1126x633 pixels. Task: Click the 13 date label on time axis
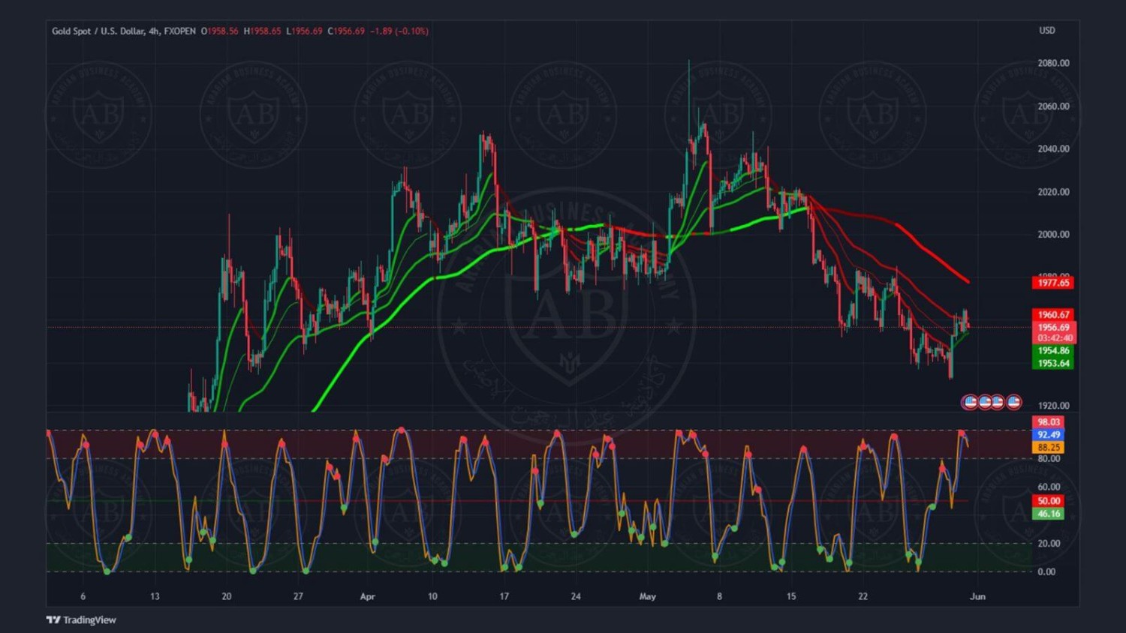(155, 597)
